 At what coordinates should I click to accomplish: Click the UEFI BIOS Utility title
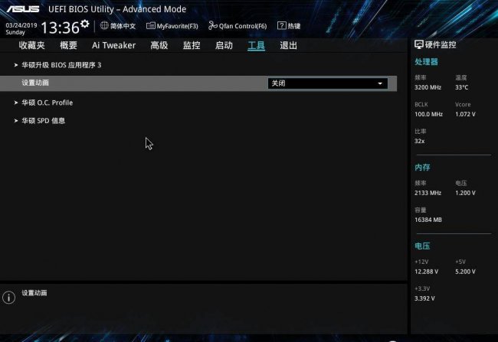(x=117, y=9)
